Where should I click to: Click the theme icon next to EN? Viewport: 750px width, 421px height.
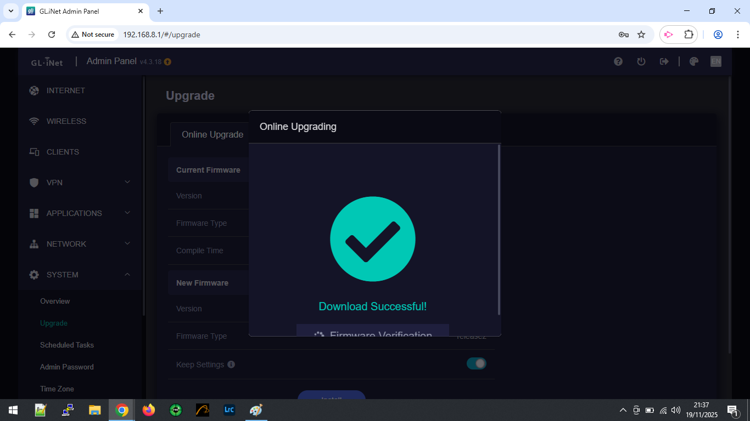(693, 61)
